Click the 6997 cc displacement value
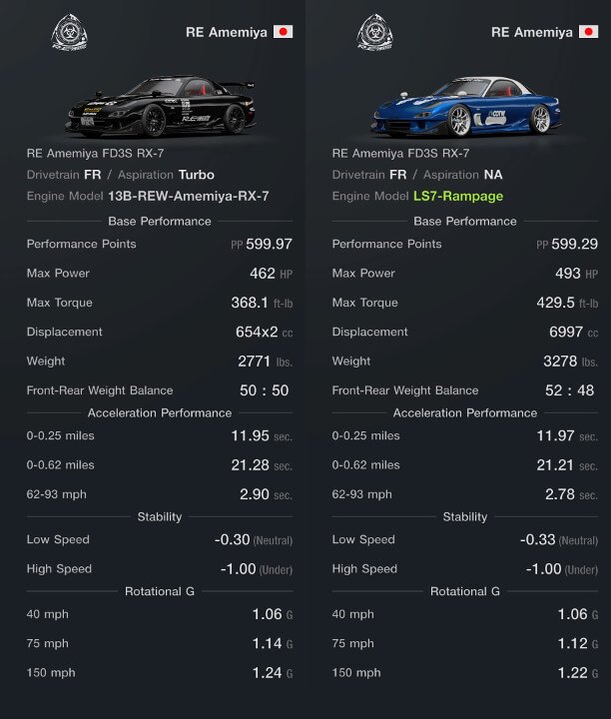Image resolution: width=611 pixels, height=719 pixels. (573, 332)
